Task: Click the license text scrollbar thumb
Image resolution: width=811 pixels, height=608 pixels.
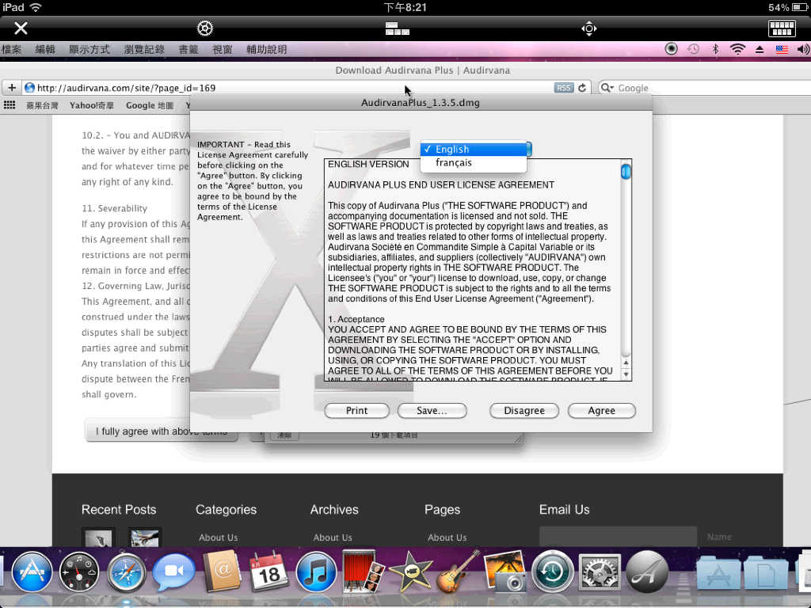Action: [x=626, y=171]
